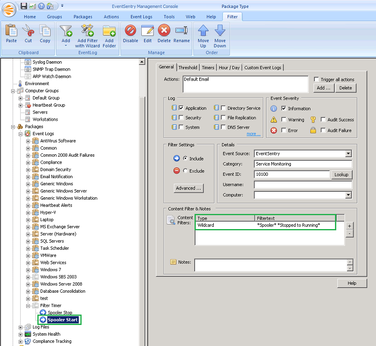Enable the Security log checkbox
The image size is (376, 346).
181,117
